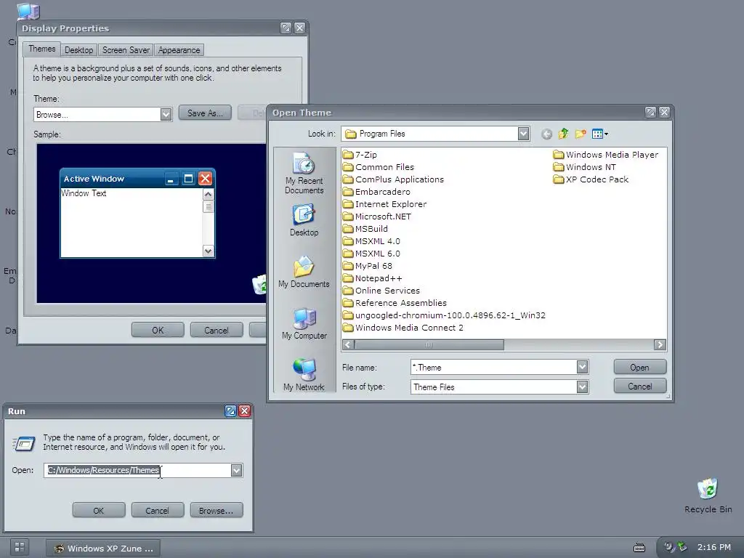Click Browse in the Run dialog
Viewport: 744px width, 558px height.
click(x=216, y=511)
